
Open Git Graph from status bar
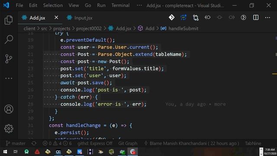128,143
